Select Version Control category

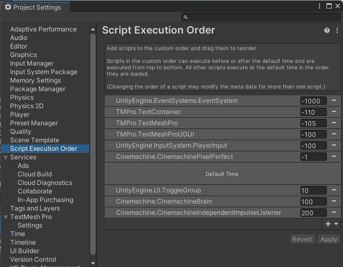pos(33,260)
